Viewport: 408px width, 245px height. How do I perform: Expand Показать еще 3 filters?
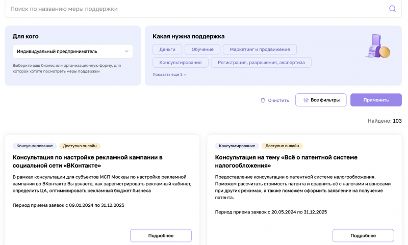coord(170,74)
